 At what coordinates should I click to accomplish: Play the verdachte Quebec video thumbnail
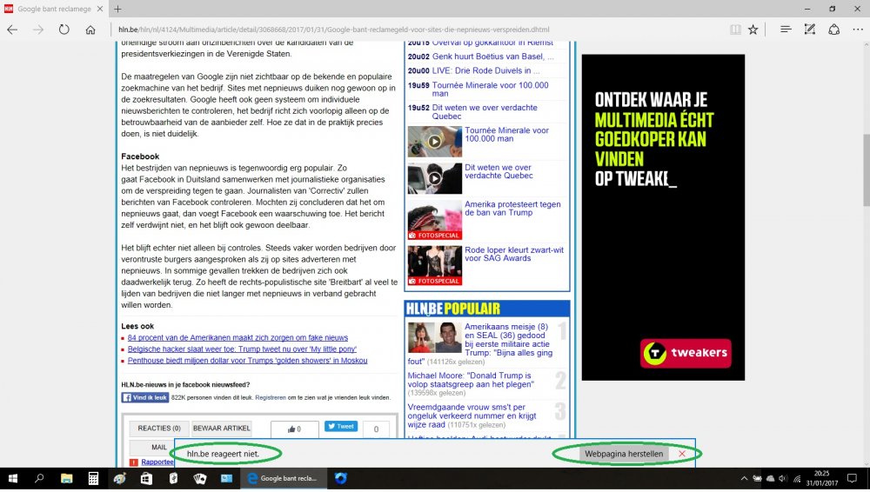(434, 178)
